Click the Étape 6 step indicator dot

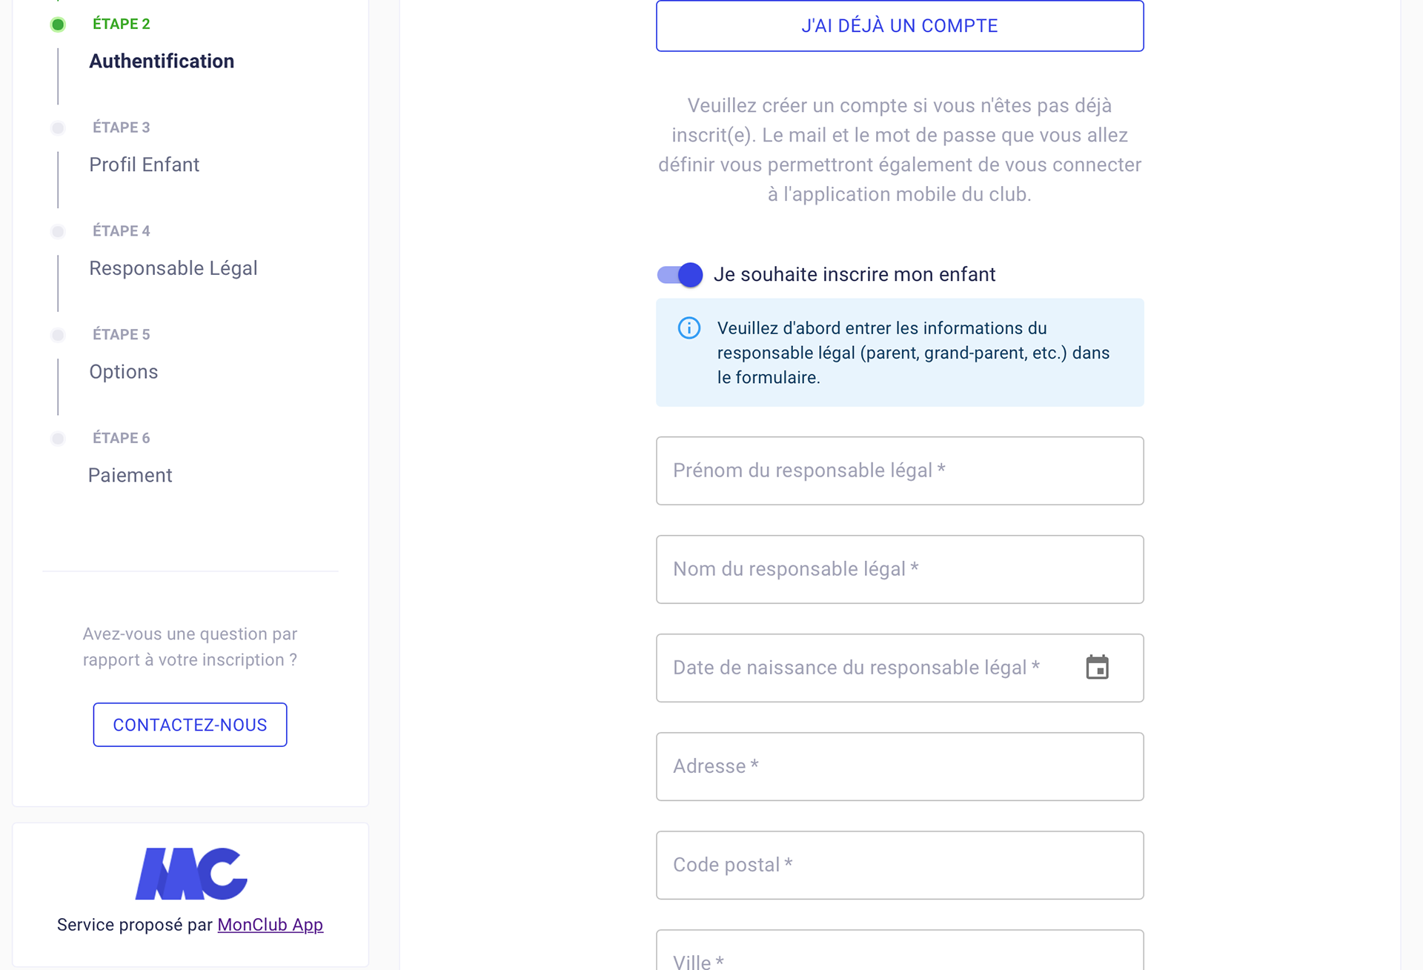click(x=58, y=439)
